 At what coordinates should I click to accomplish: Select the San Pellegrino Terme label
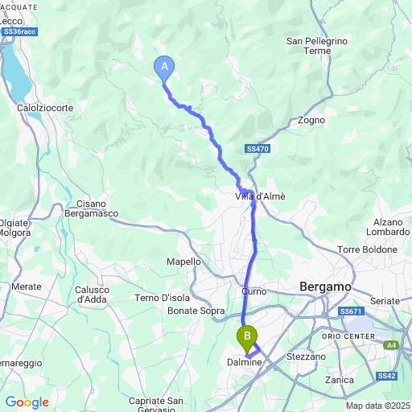click(x=317, y=46)
